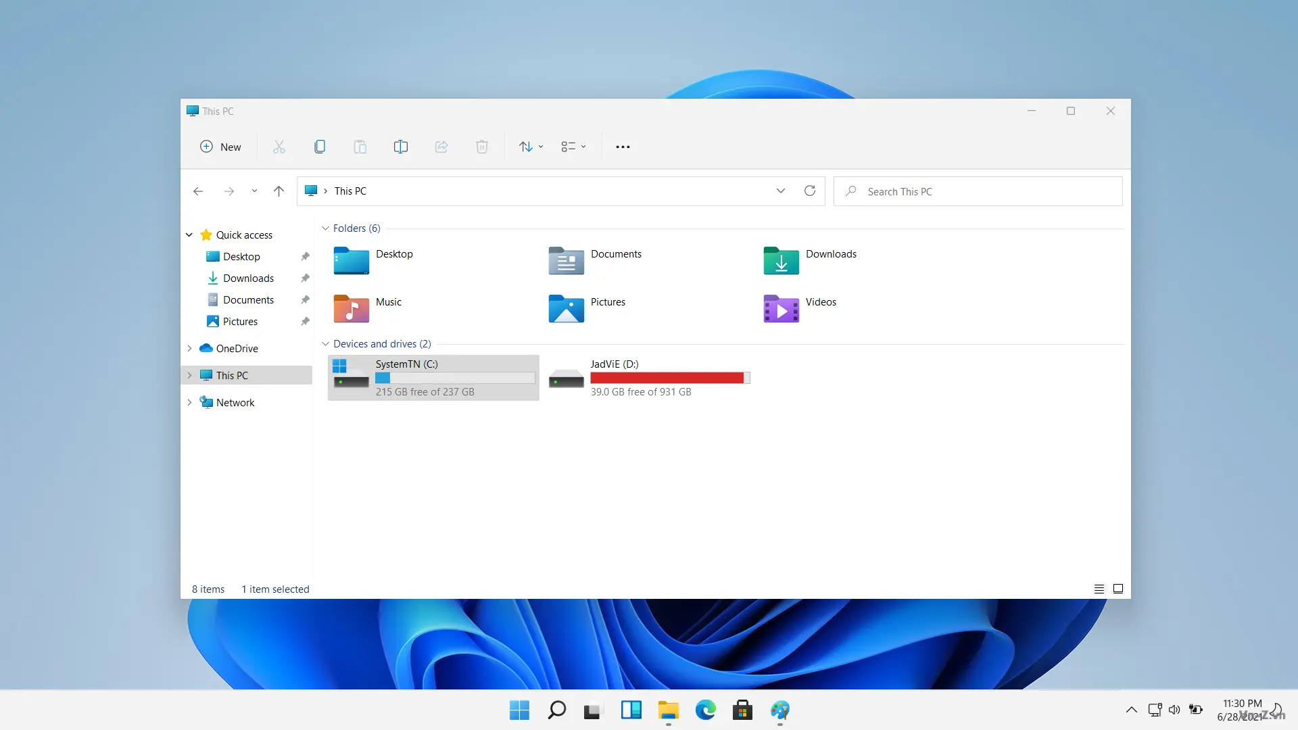This screenshot has width=1298, height=730.
Task: Click the Copy icon in toolbar
Action: point(320,147)
